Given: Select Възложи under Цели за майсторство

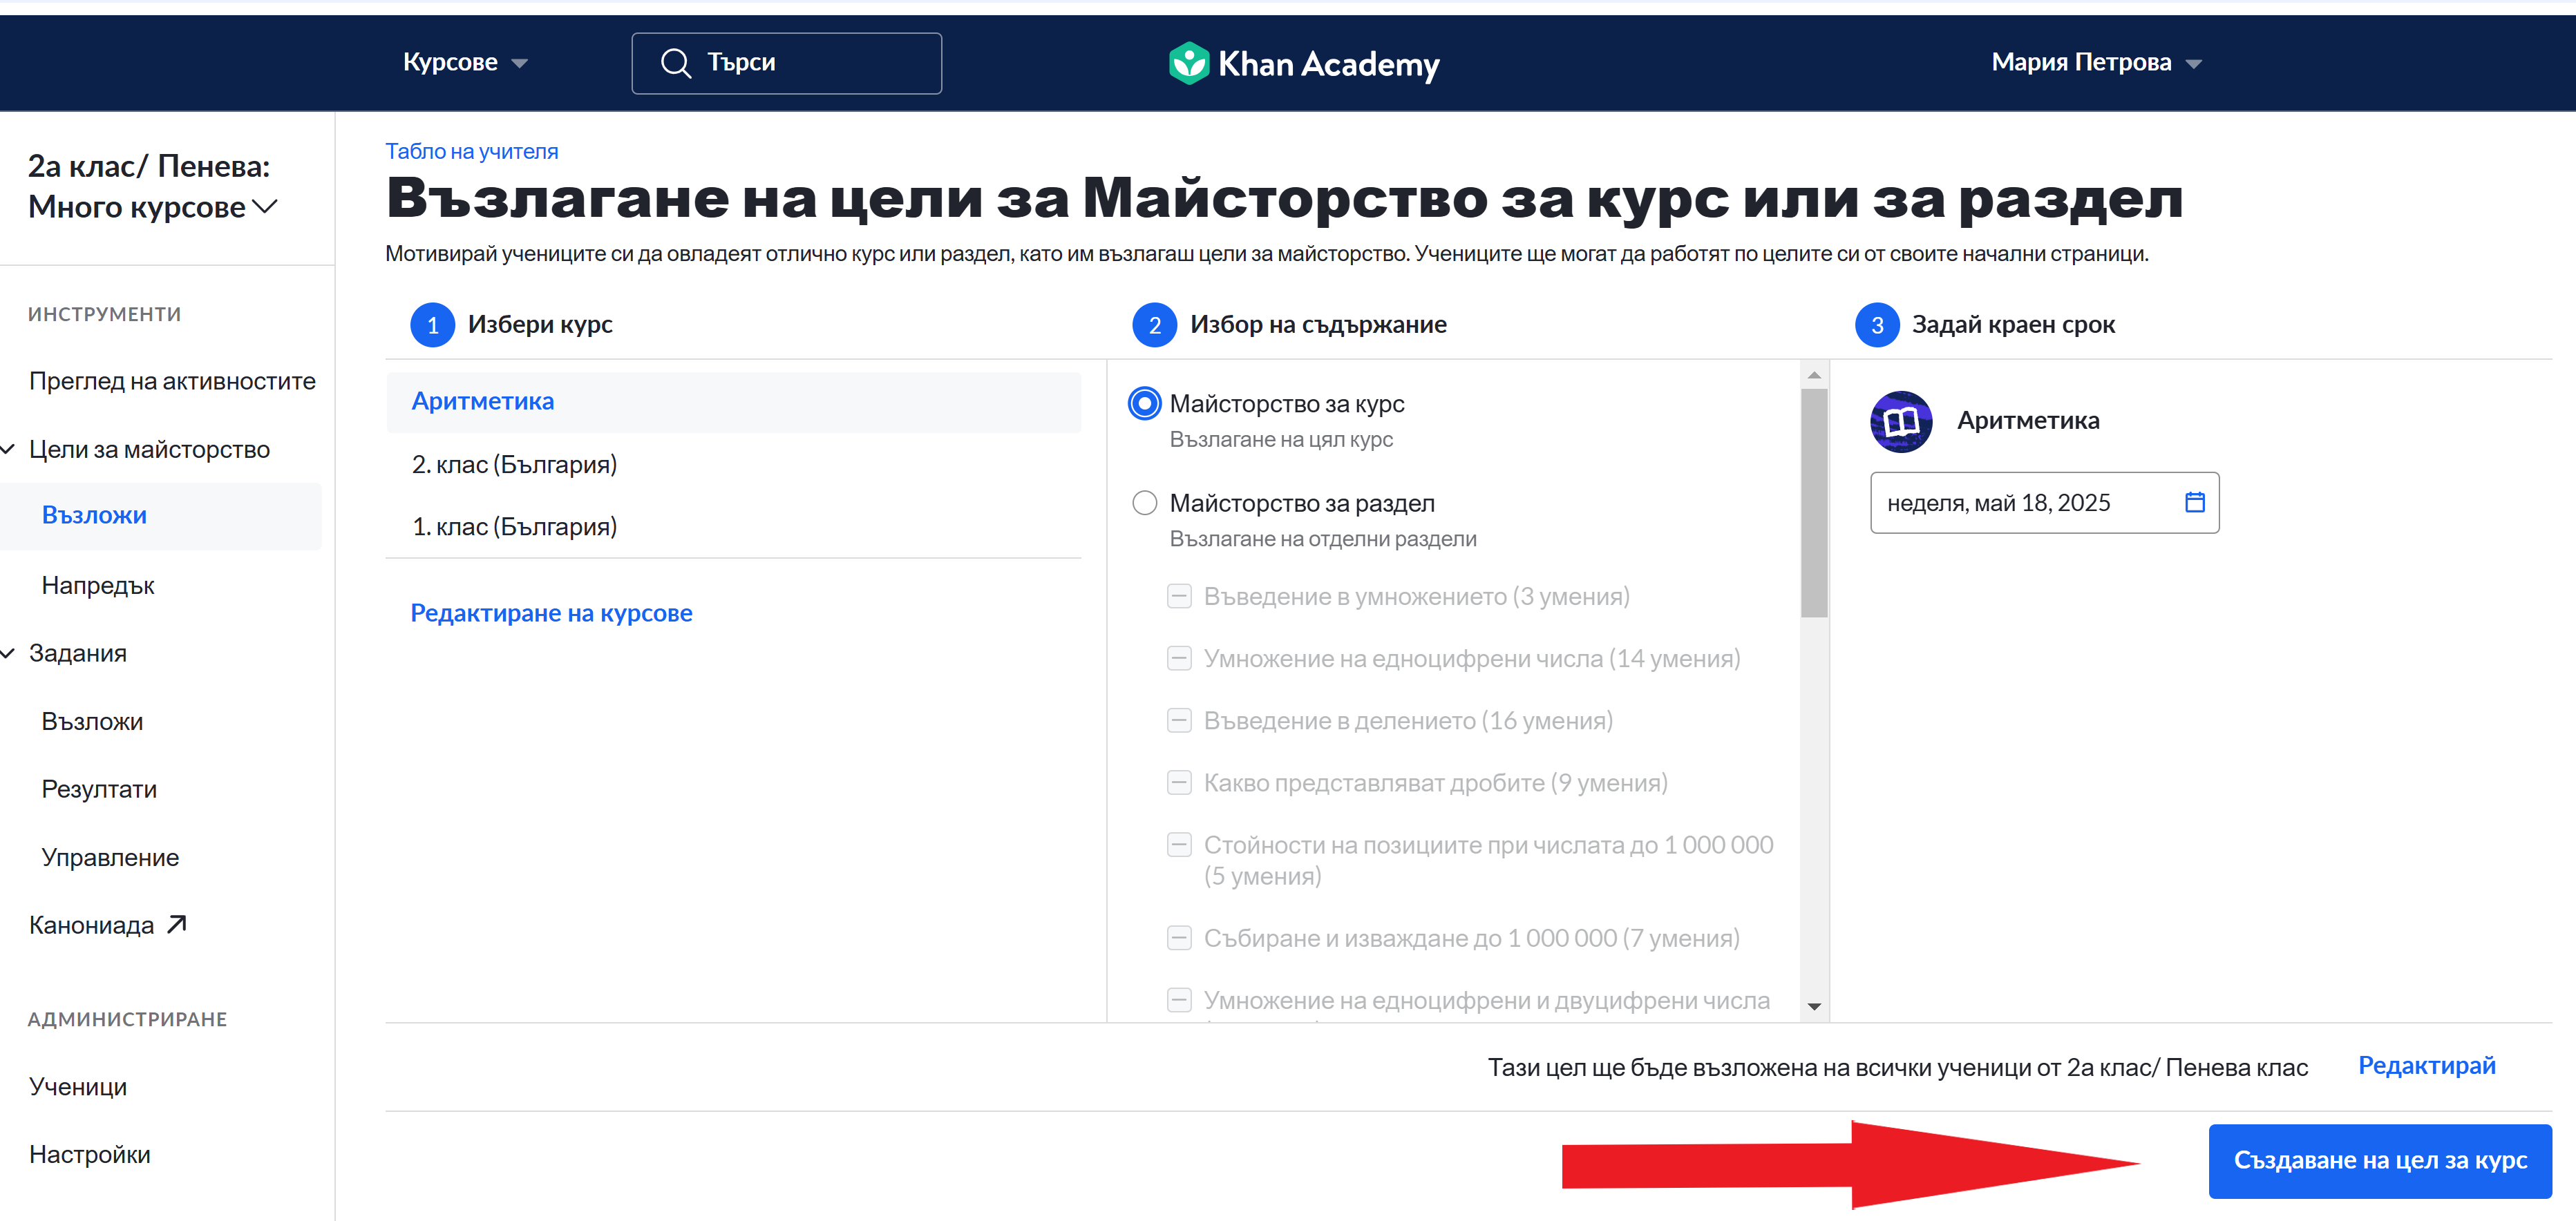Looking at the screenshot, I should [94, 516].
